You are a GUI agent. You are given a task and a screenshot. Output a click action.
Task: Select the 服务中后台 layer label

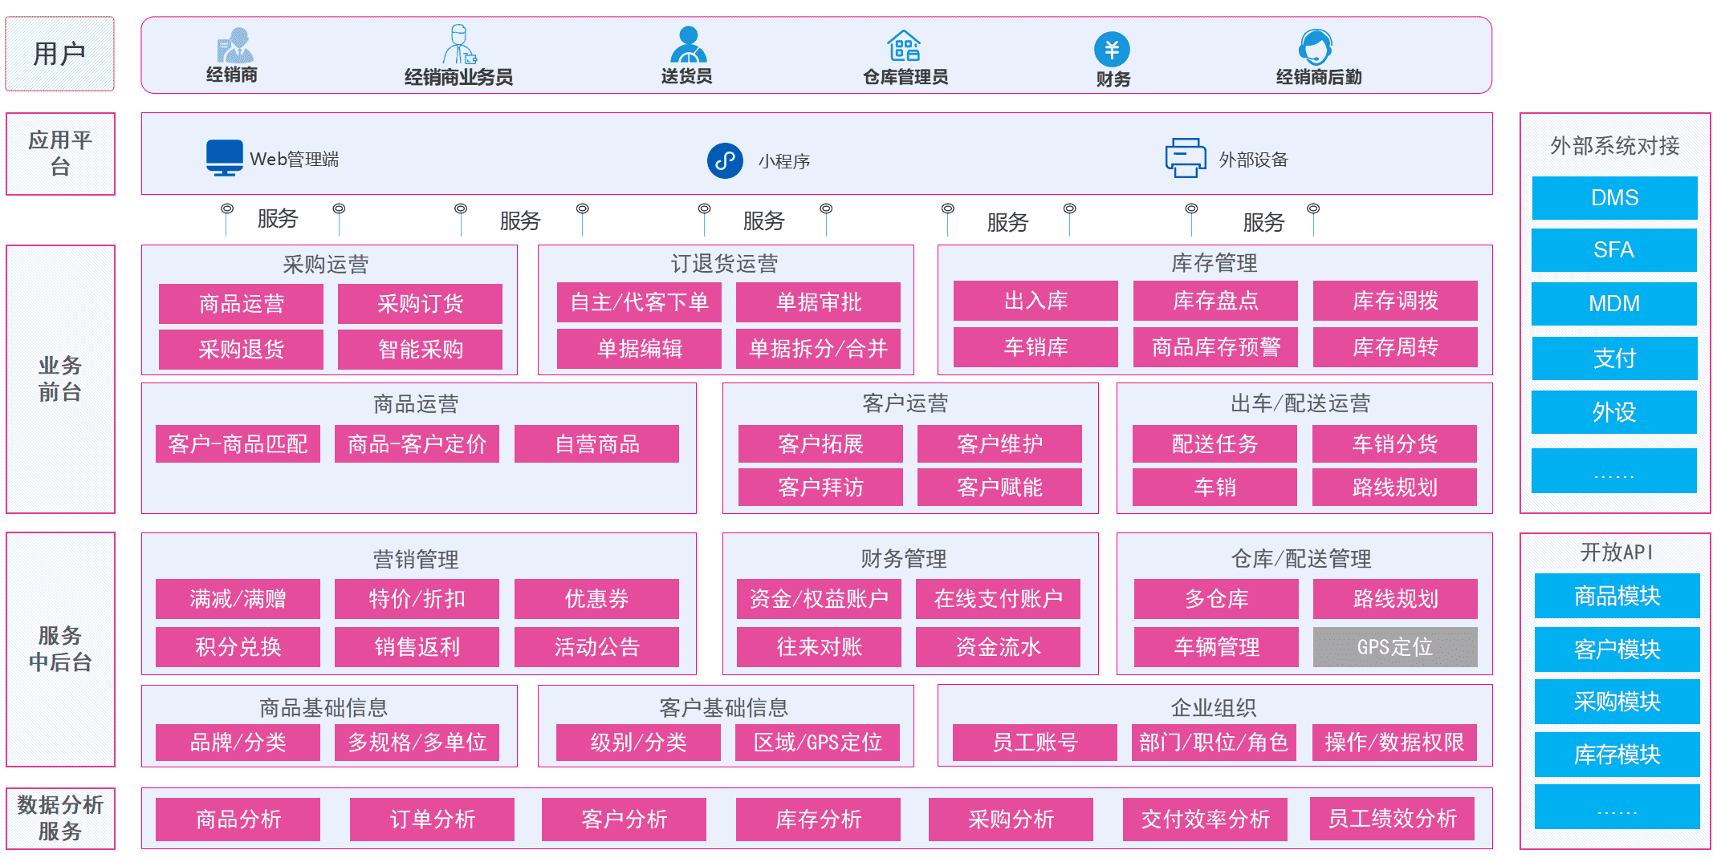pyautogui.click(x=60, y=649)
